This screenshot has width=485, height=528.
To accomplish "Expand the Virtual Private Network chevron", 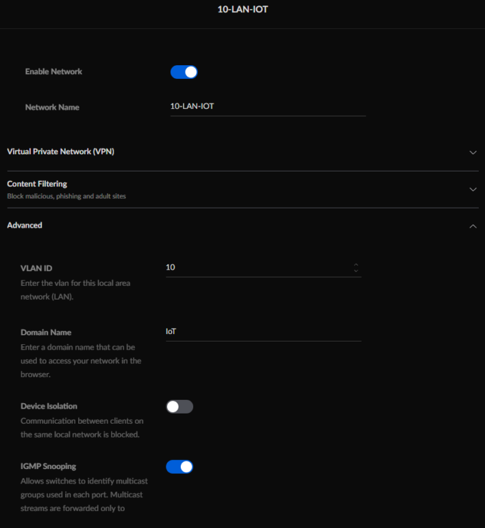I will point(473,152).
